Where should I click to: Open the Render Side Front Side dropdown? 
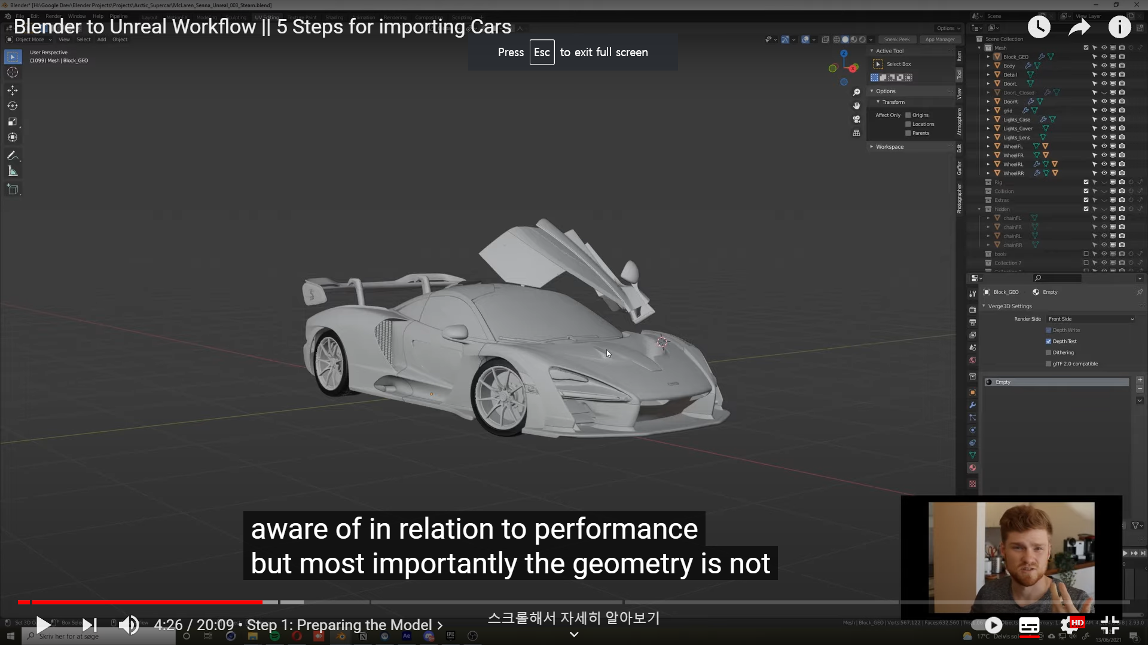pos(1091,319)
